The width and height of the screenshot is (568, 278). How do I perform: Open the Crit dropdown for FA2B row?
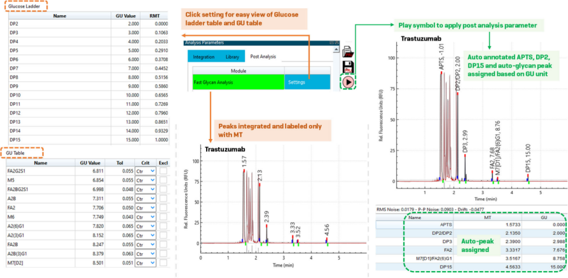click(x=146, y=245)
